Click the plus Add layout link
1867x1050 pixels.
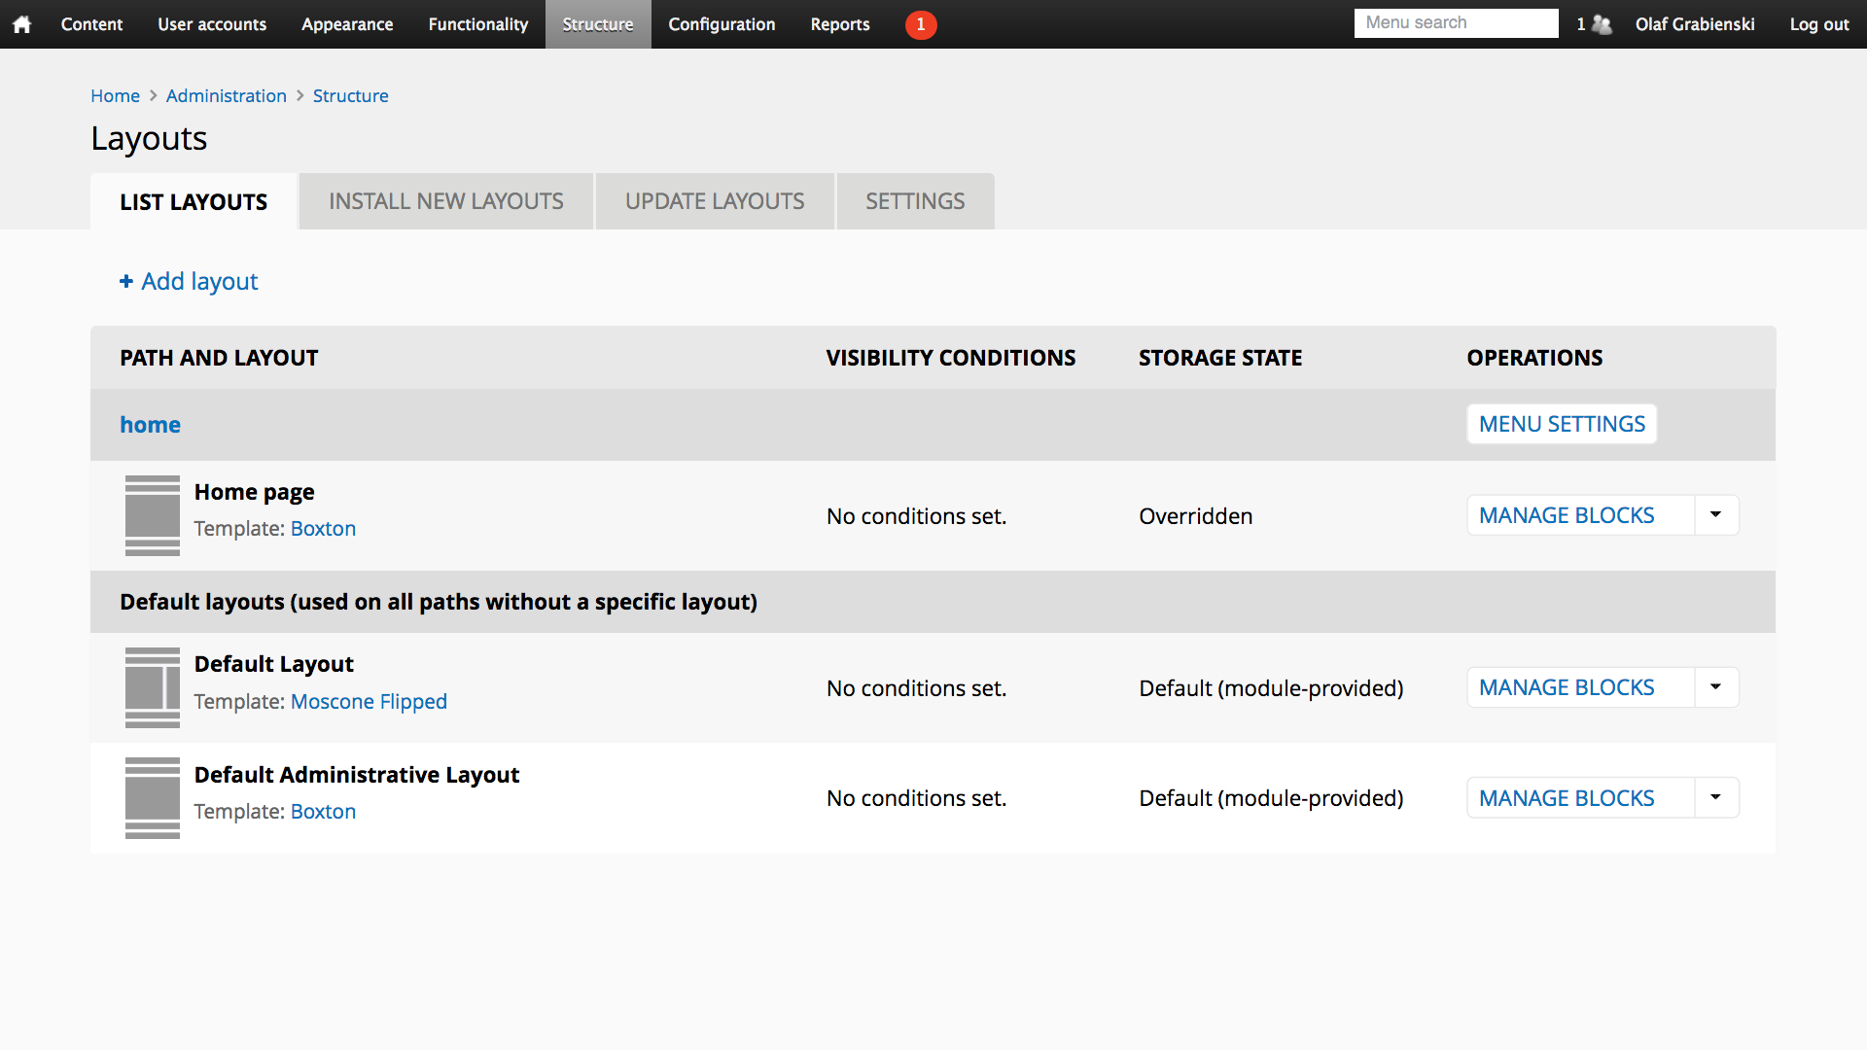189,281
